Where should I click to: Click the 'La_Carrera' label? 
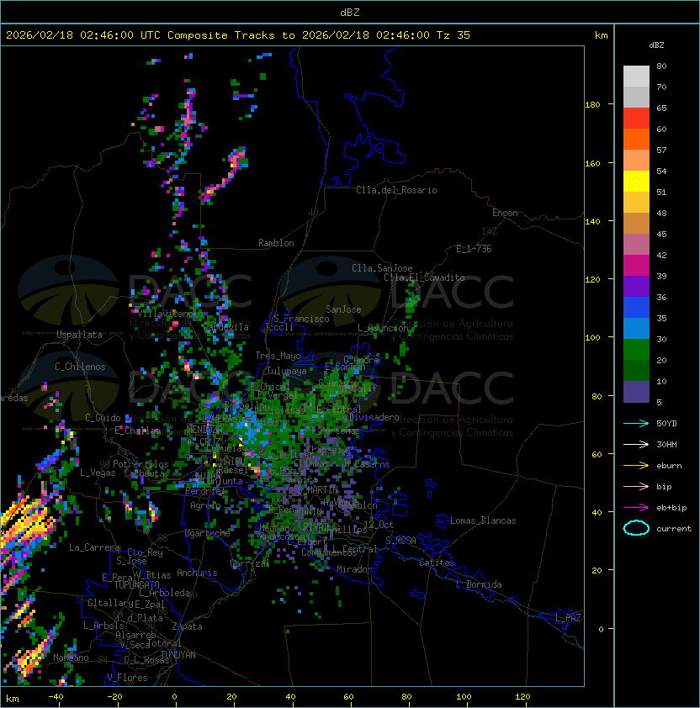(x=94, y=547)
